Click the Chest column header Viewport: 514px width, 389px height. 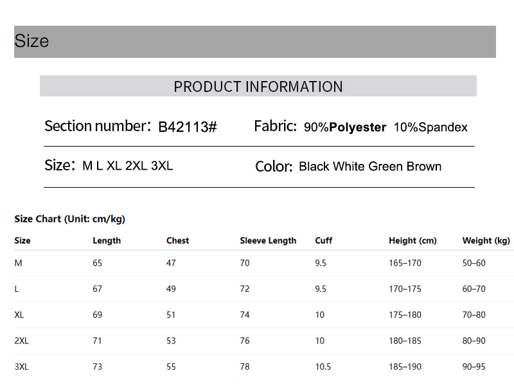[177, 240]
